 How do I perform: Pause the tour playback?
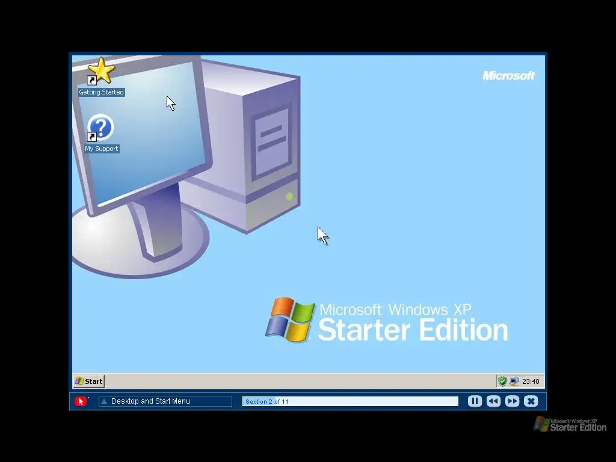475,401
